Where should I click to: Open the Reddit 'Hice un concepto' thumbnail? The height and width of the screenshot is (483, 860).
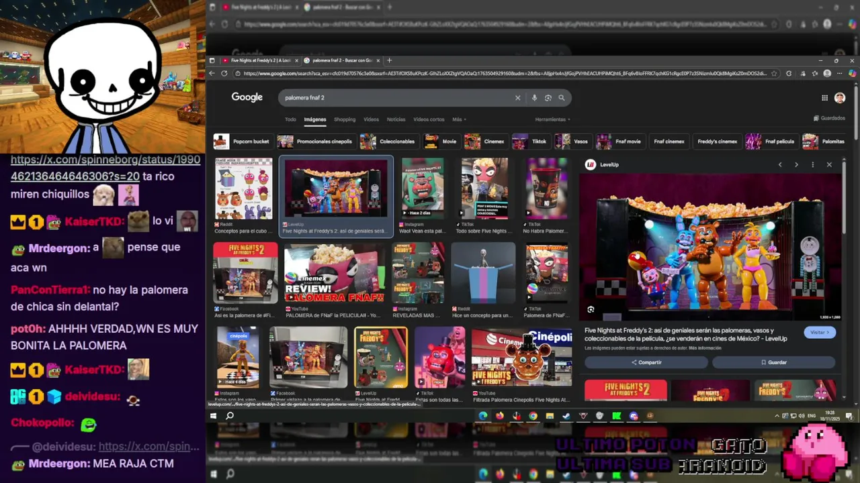[483, 272]
